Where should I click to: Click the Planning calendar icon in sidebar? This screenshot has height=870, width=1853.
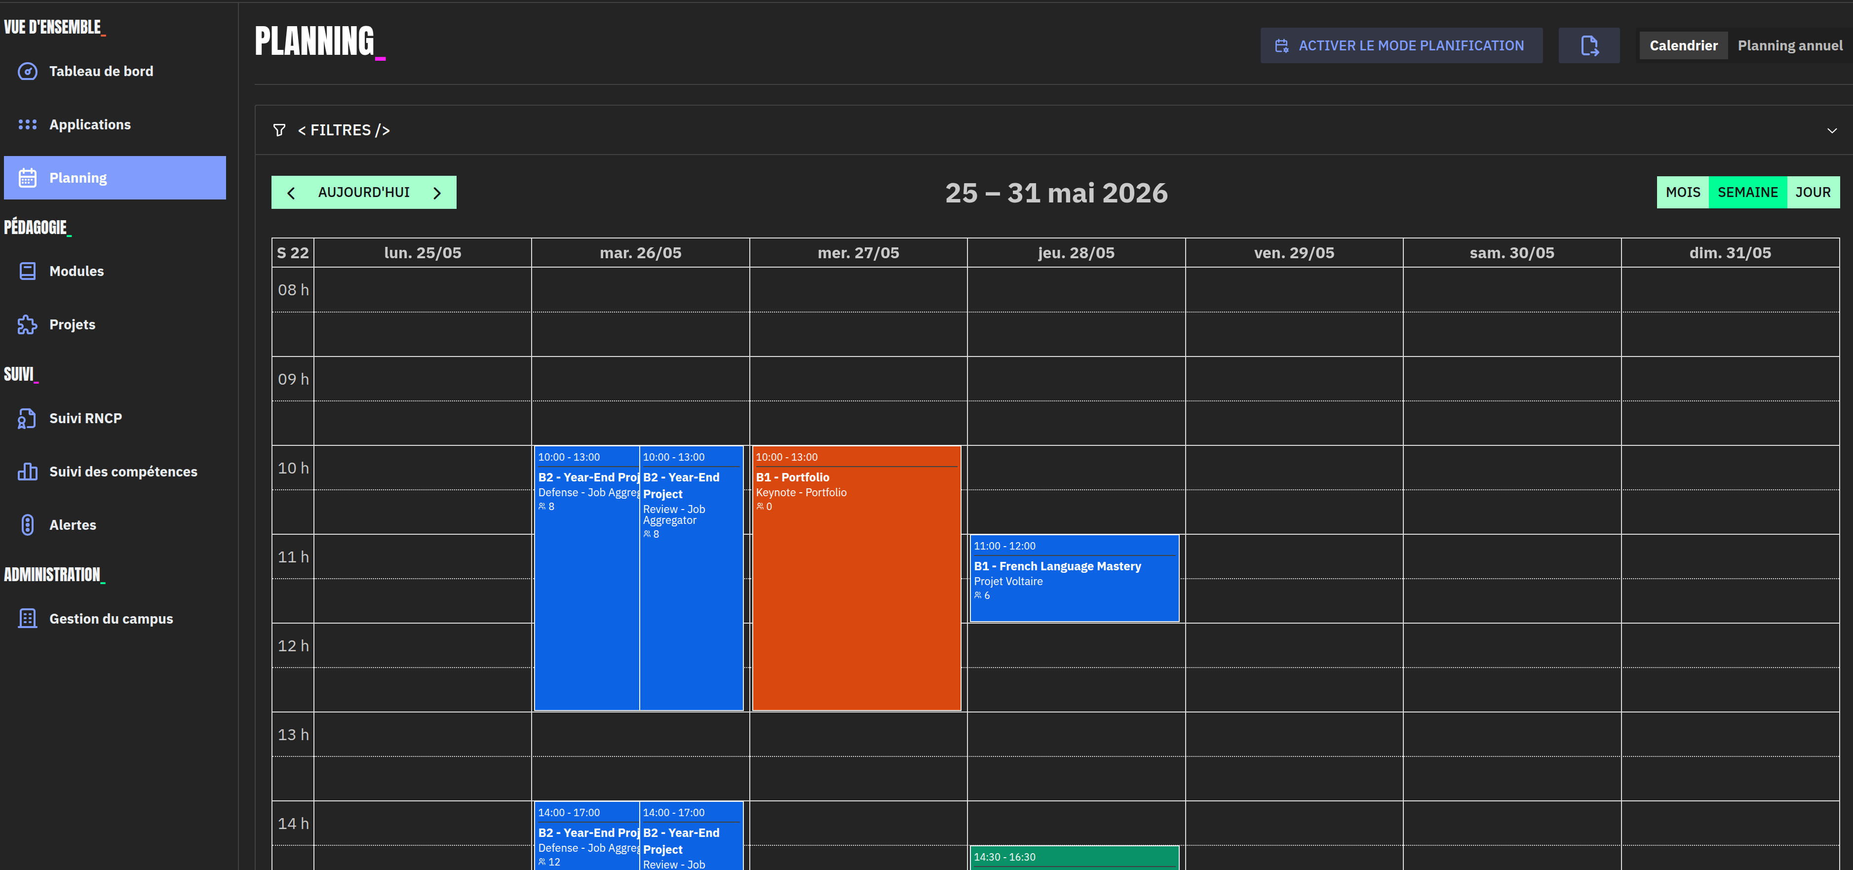tap(27, 178)
